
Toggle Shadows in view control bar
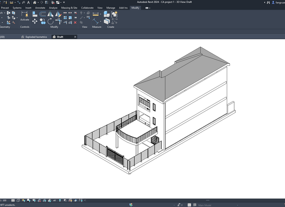point(29,200)
